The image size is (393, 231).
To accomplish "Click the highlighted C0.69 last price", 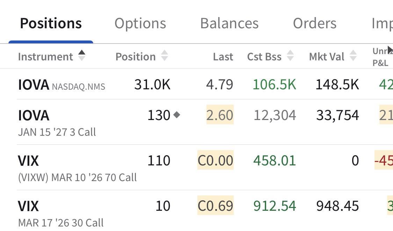I will 215,206.
